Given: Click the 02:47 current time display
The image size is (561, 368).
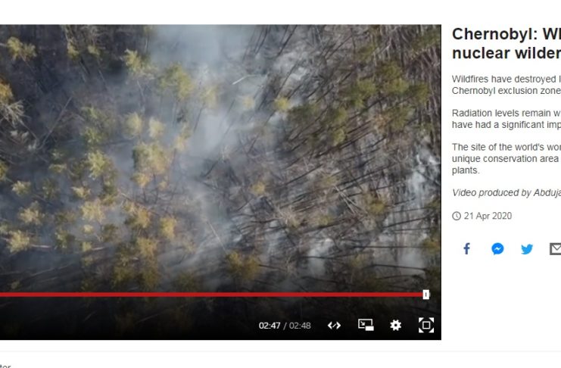Looking at the screenshot, I should [x=270, y=326].
